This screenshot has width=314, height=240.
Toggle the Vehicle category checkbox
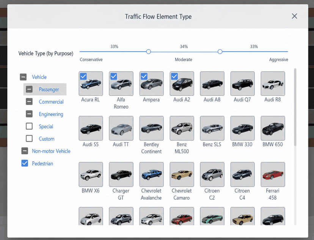(23, 77)
